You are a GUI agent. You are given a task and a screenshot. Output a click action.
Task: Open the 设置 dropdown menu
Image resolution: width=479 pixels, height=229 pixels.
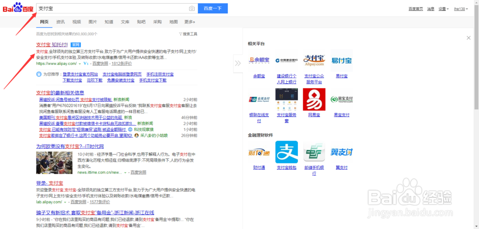pos(444,9)
